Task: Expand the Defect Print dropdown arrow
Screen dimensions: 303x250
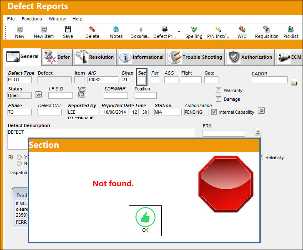Action: [x=179, y=31]
